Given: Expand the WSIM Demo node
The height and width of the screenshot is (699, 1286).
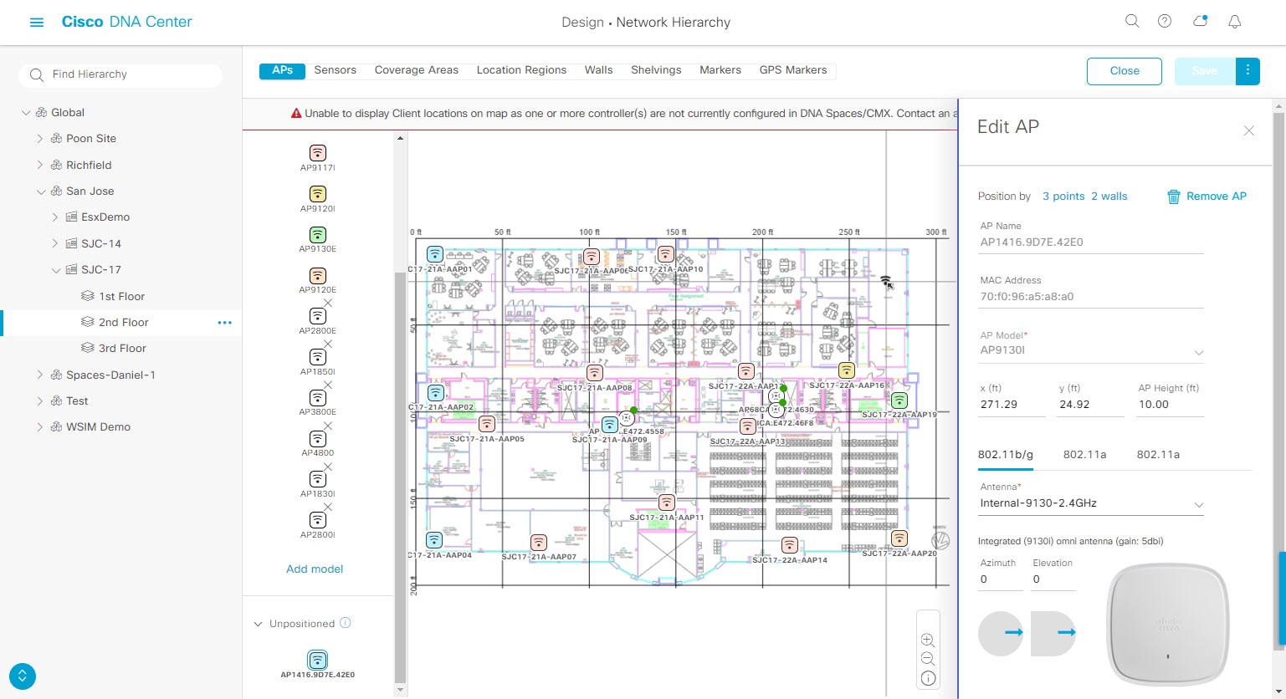Looking at the screenshot, I should point(39,427).
